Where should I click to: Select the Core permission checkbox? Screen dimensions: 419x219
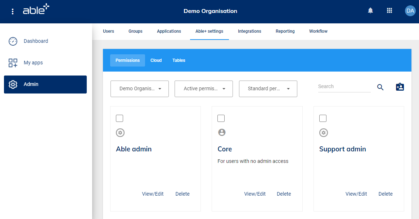click(x=221, y=118)
